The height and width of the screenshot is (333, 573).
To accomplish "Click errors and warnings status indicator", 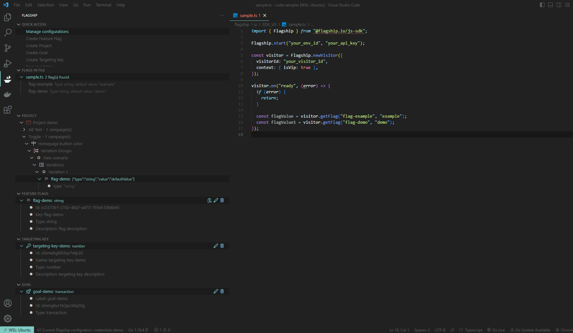I will [x=162, y=330].
